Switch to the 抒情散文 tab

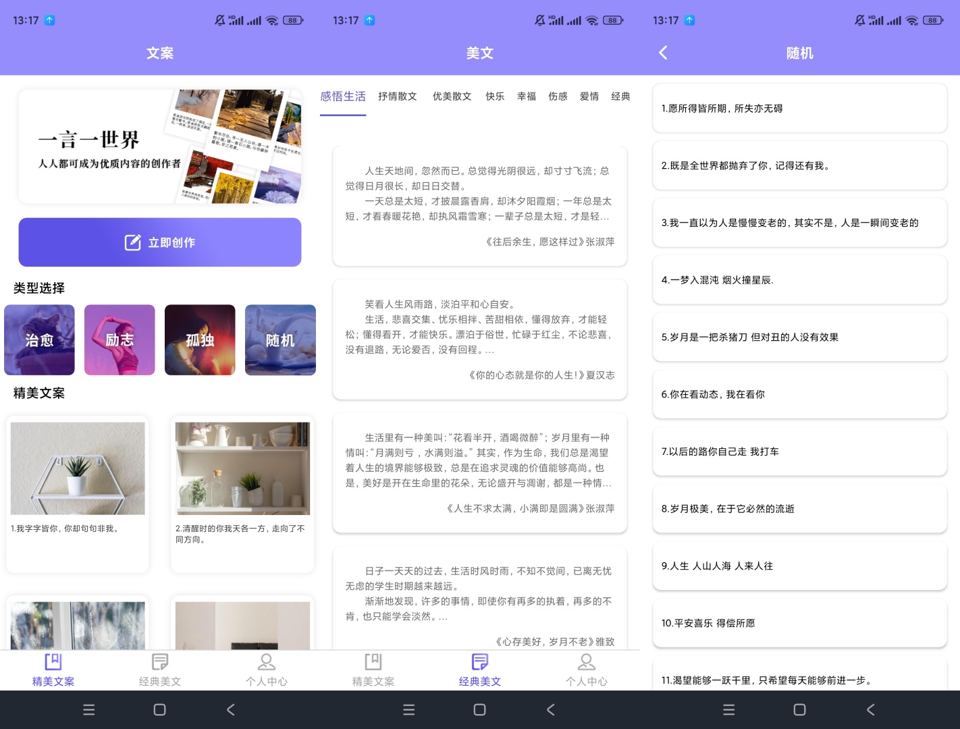[x=398, y=97]
